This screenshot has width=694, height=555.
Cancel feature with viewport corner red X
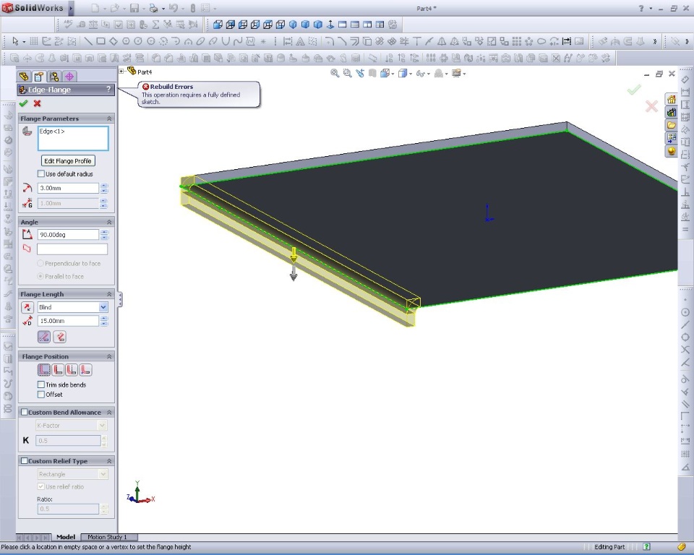[x=651, y=106]
